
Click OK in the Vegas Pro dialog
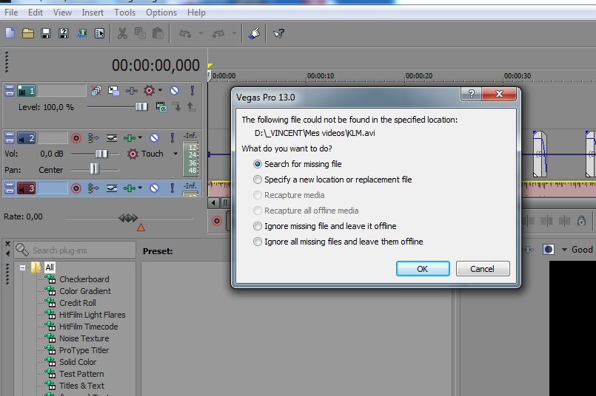point(423,269)
